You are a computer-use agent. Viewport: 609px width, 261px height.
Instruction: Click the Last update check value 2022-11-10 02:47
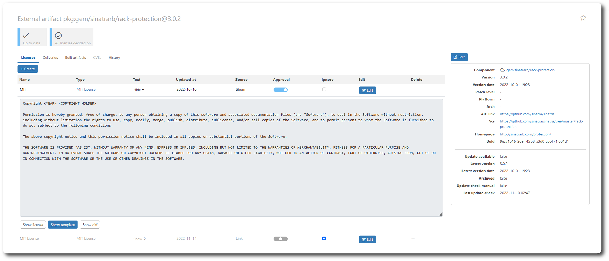[x=515, y=193]
